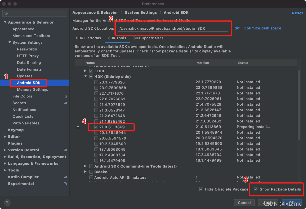Open Quick Lists settings

tap(23, 117)
